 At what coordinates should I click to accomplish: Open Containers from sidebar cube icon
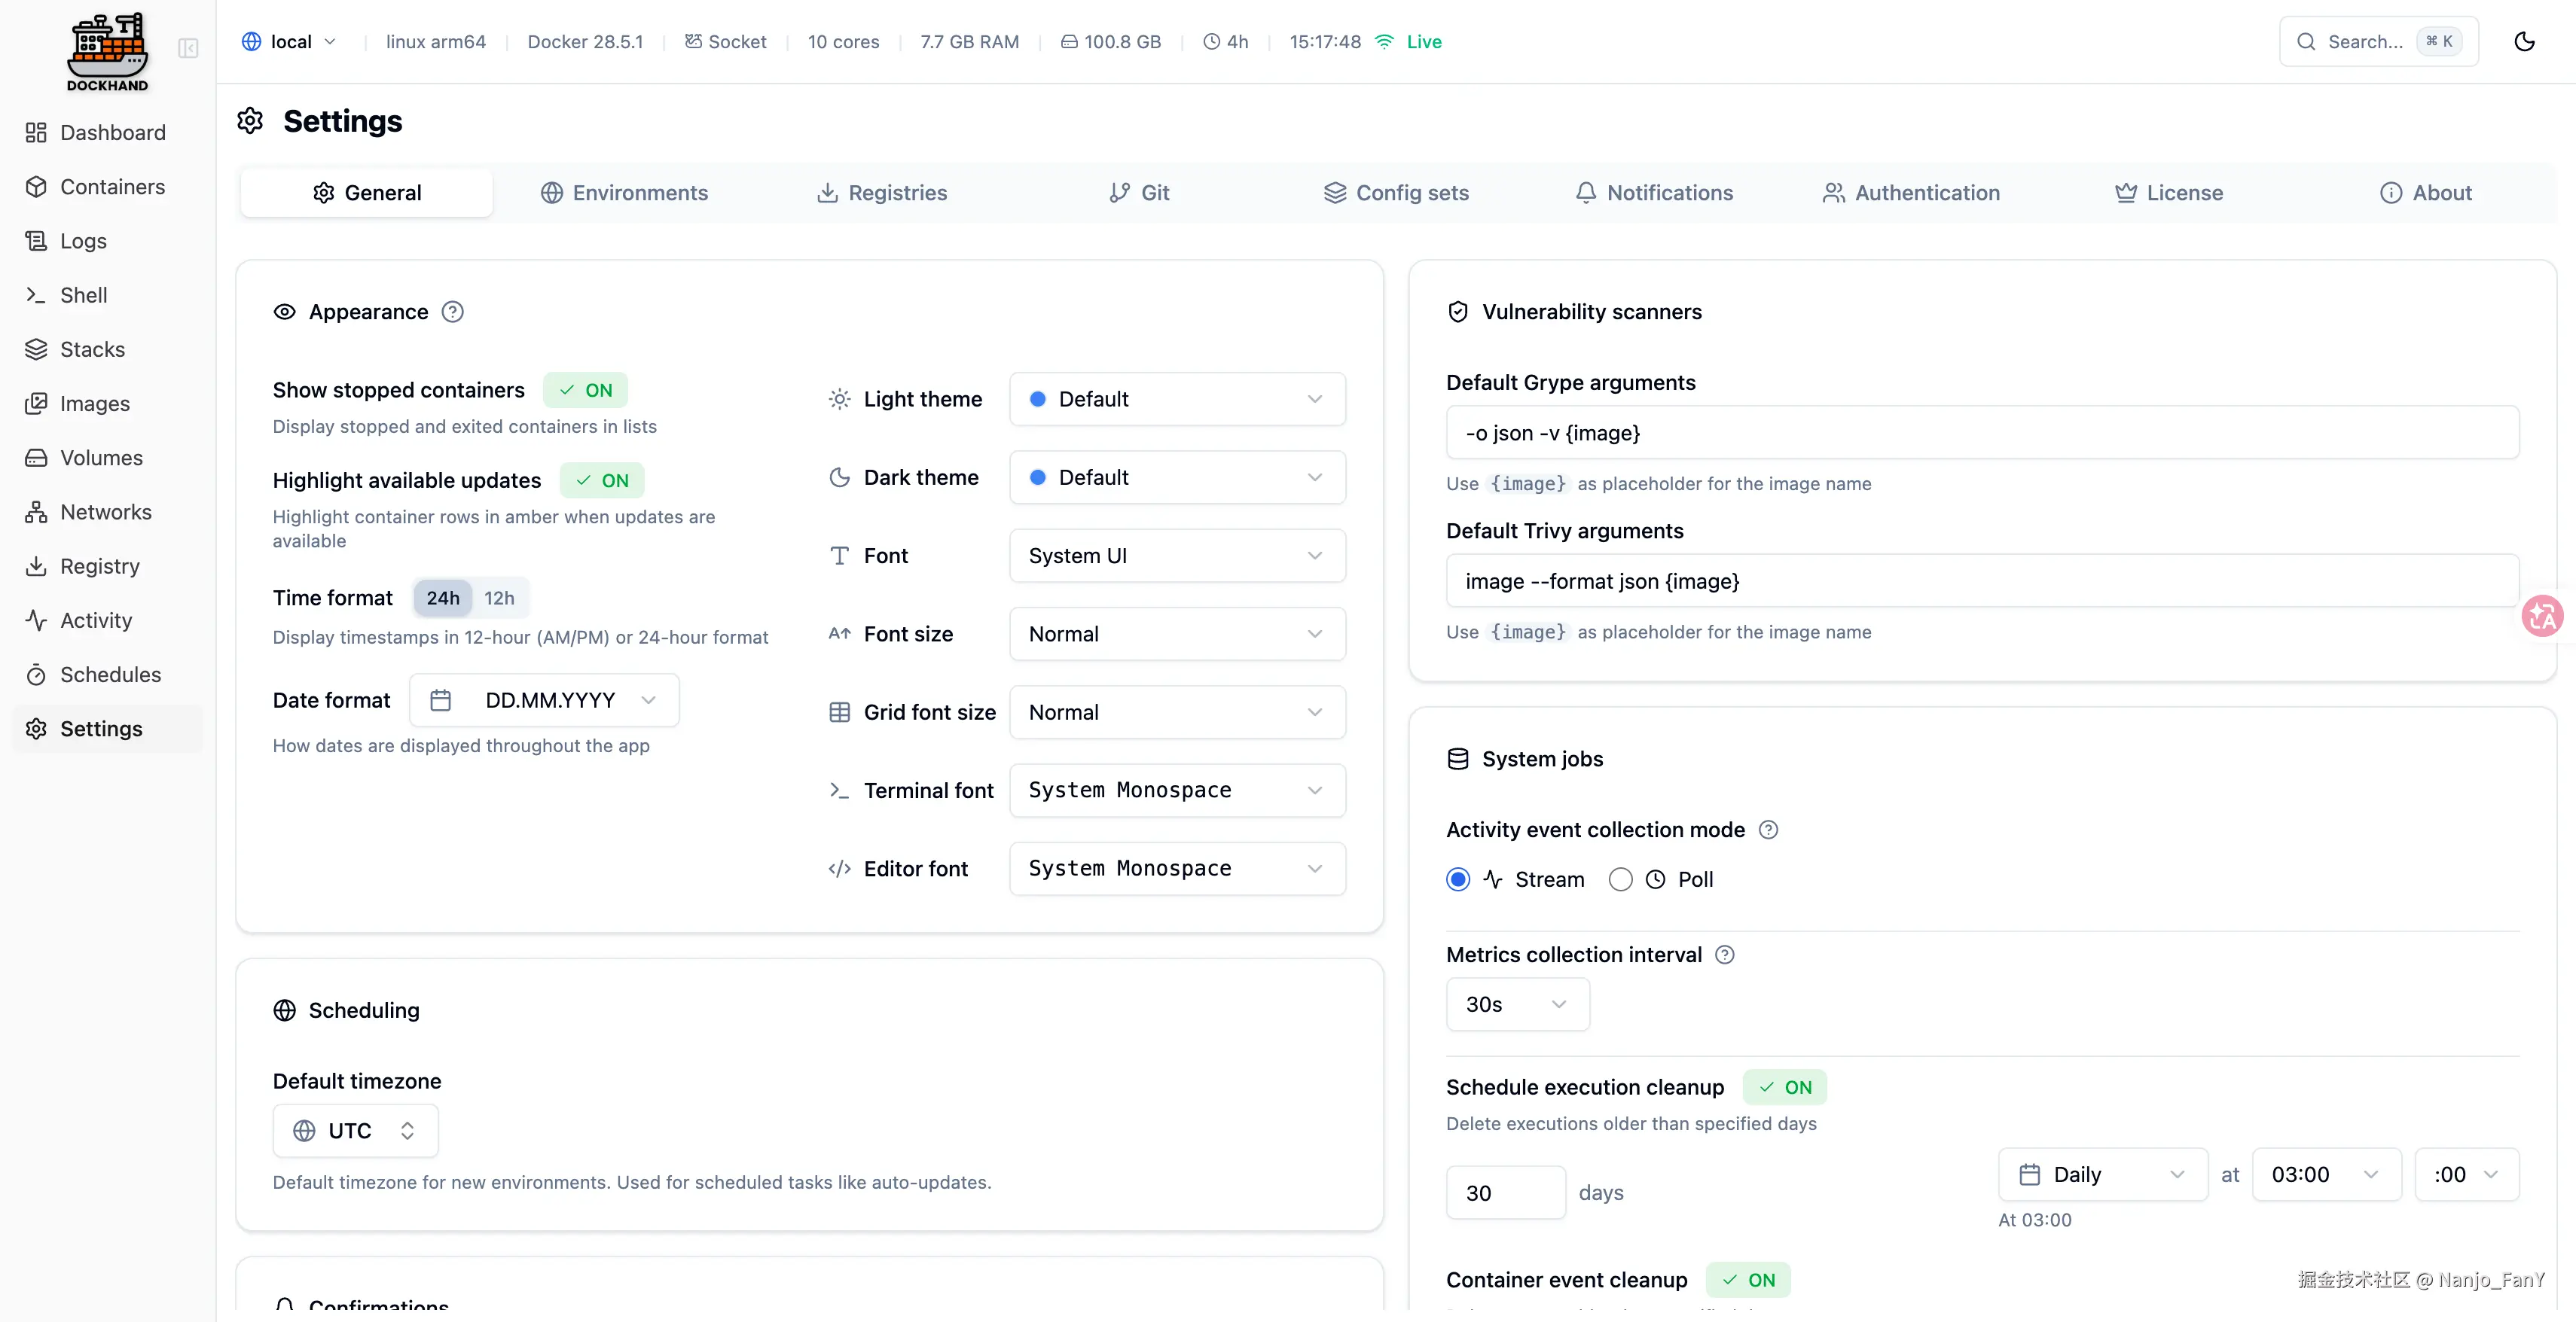pos(36,187)
